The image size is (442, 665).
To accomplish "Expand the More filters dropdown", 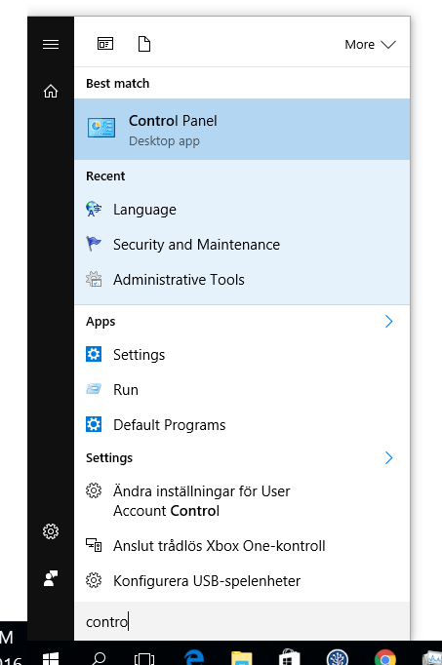I will point(370,44).
